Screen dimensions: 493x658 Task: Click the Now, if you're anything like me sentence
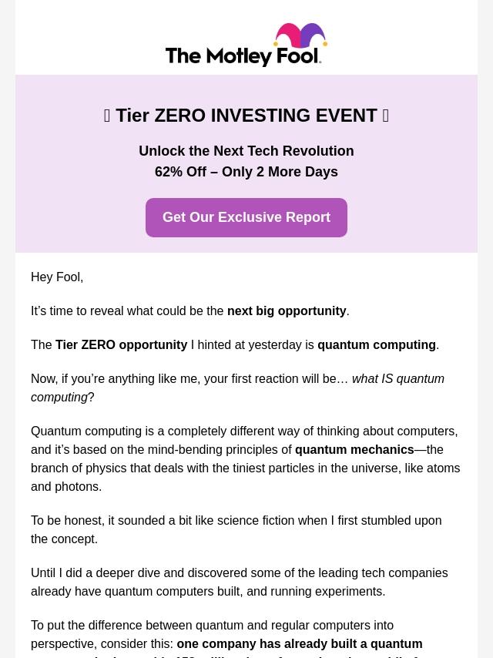pos(189,378)
